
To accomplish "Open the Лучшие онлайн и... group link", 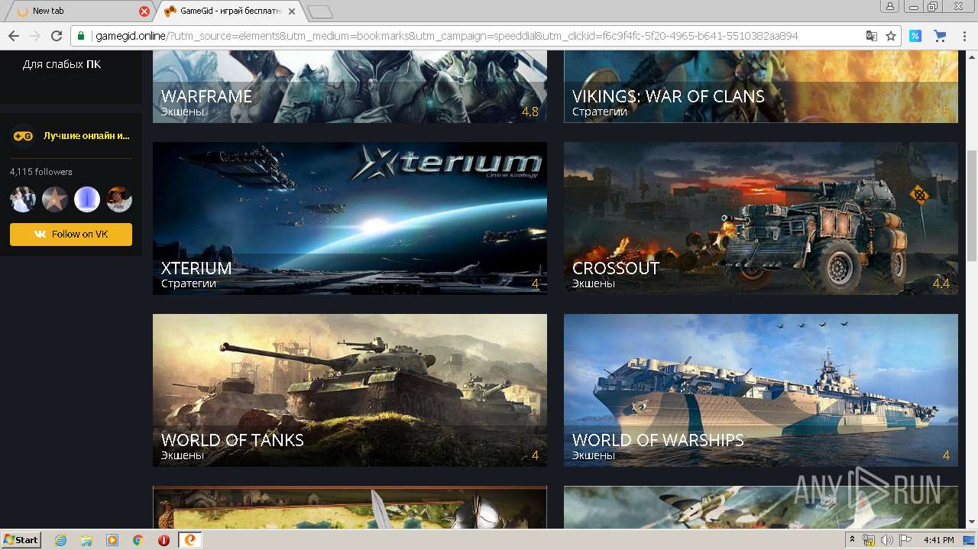I will (x=86, y=136).
